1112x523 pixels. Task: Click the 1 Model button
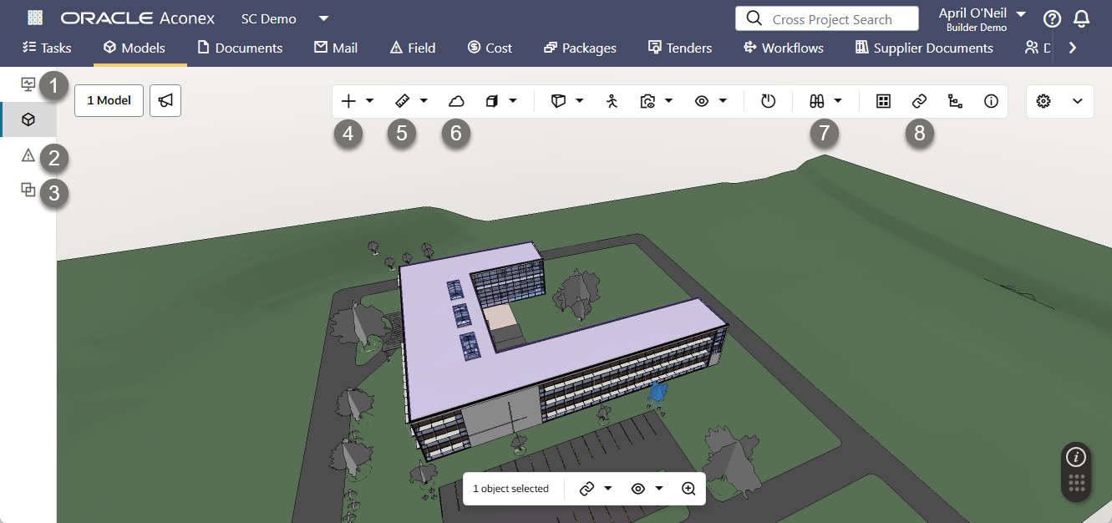(109, 100)
